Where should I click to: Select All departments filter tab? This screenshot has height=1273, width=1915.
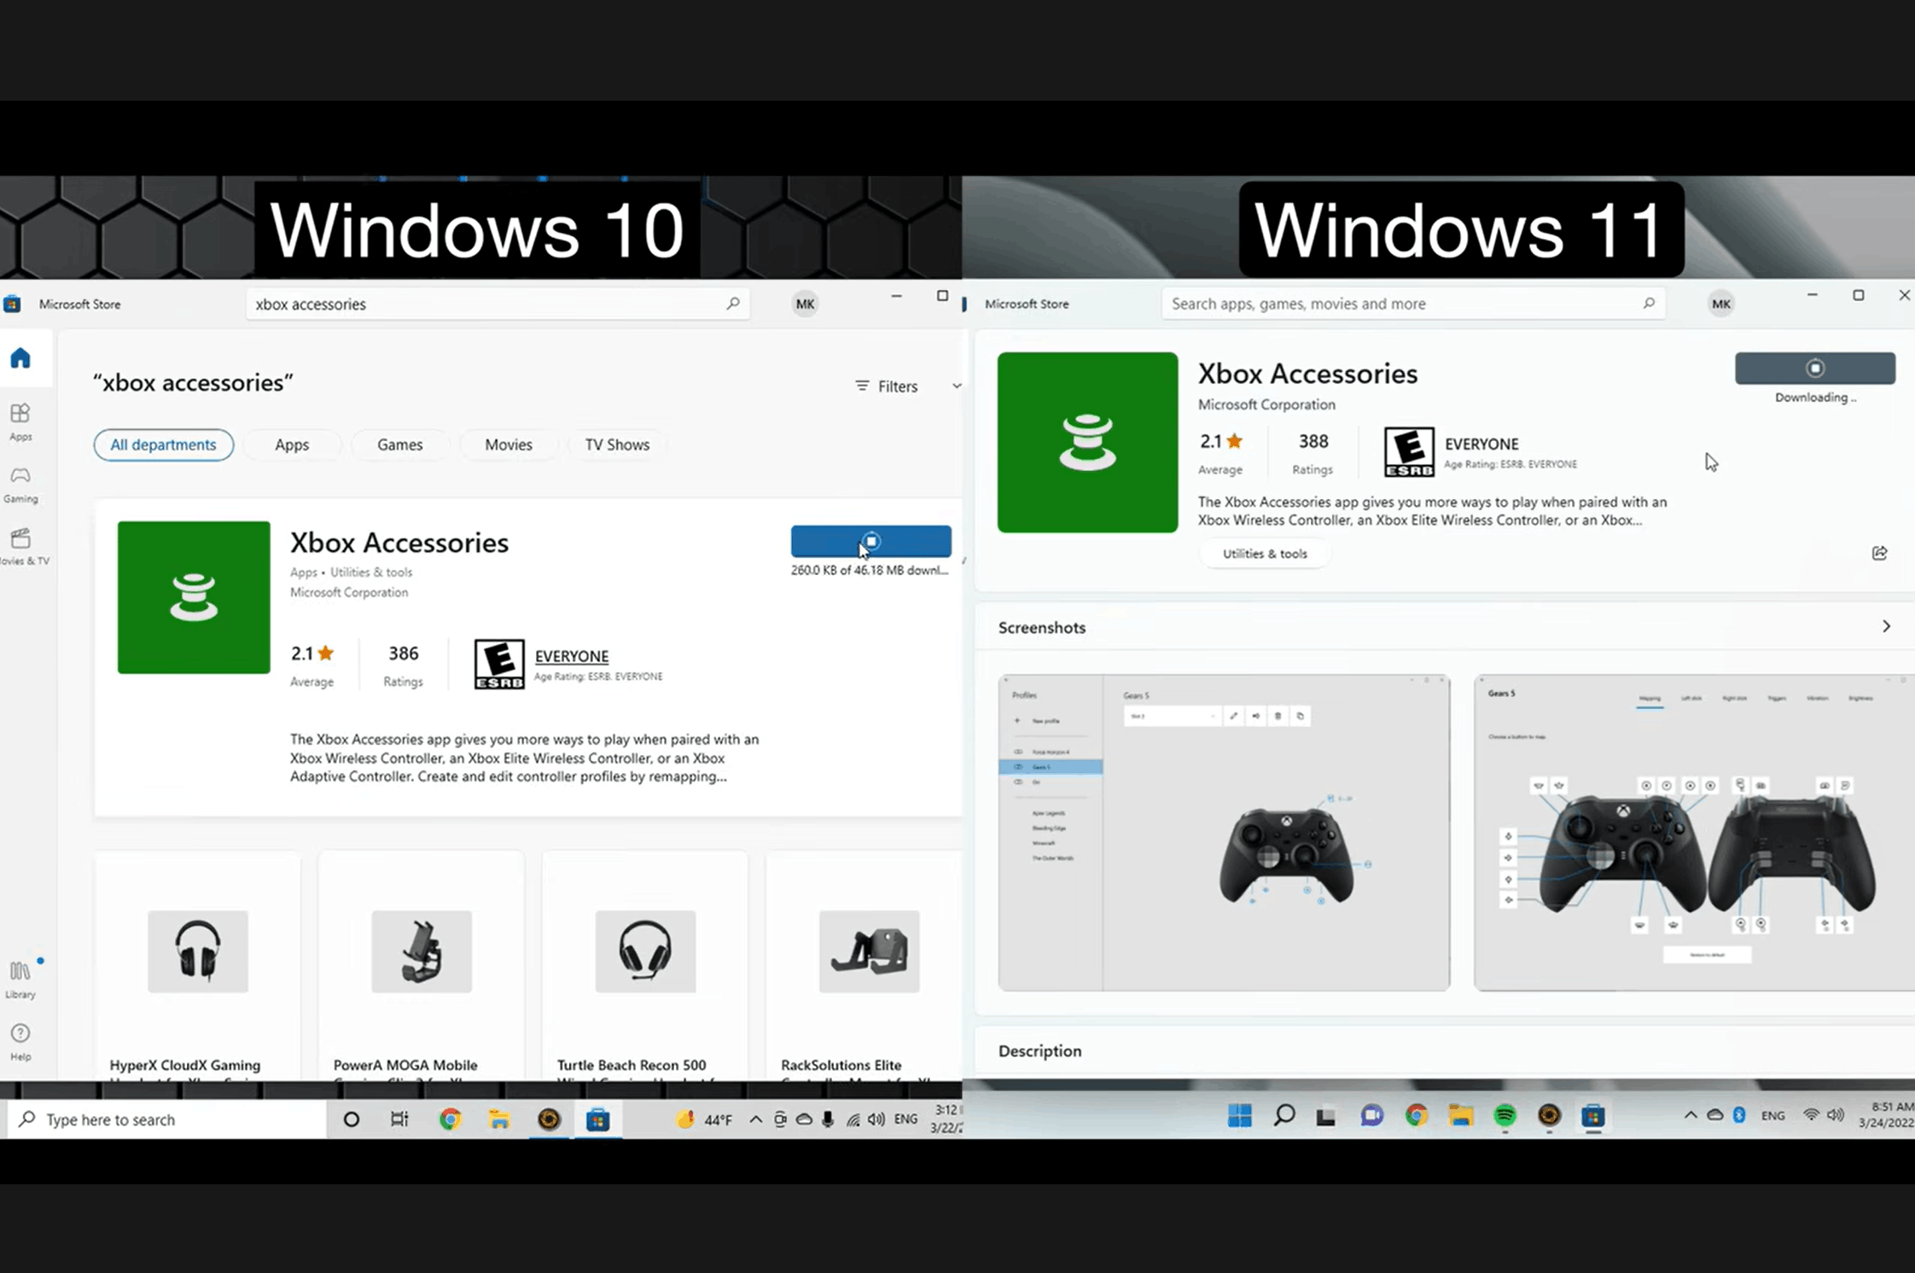163,445
